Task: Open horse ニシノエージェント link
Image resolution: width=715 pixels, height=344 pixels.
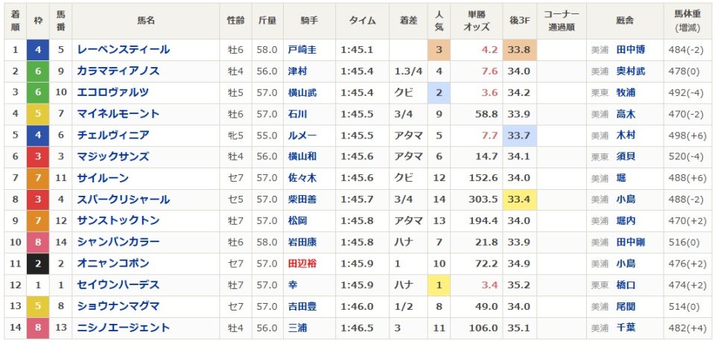Action: 124,328
